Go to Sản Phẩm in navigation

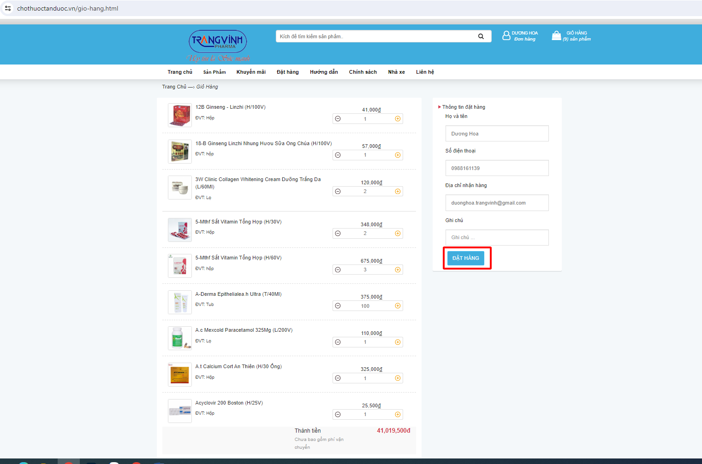tap(214, 72)
